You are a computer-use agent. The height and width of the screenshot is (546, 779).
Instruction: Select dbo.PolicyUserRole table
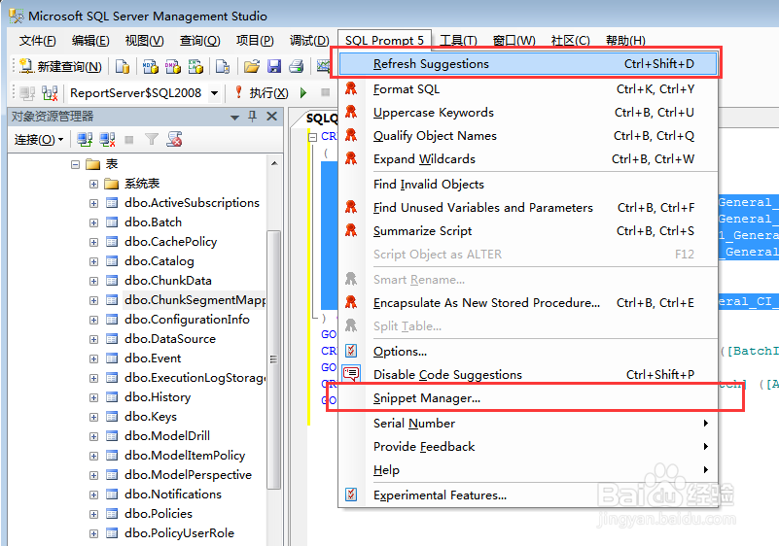click(179, 532)
